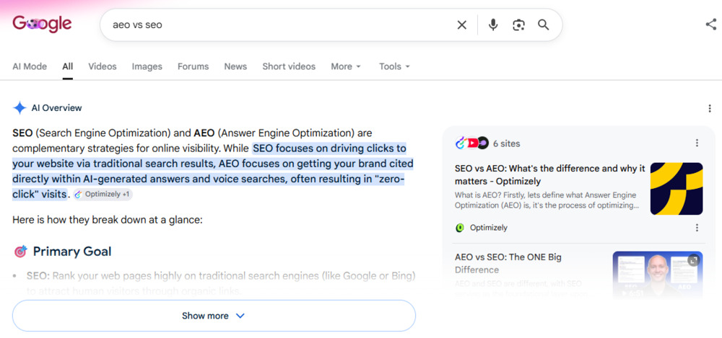The width and height of the screenshot is (722, 338).
Task: Click the source favicons cluster beside 6 sites
Action: coord(471,143)
